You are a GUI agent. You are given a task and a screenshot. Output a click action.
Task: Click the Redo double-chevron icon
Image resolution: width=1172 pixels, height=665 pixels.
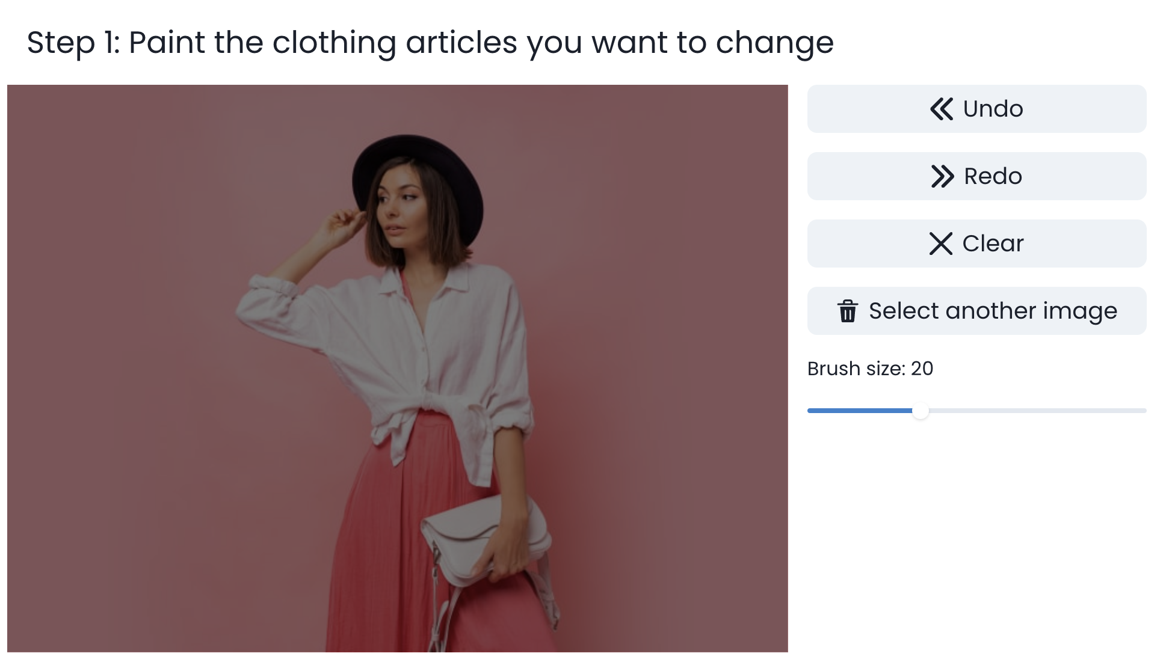pyautogui.click(x=943, y=176)
